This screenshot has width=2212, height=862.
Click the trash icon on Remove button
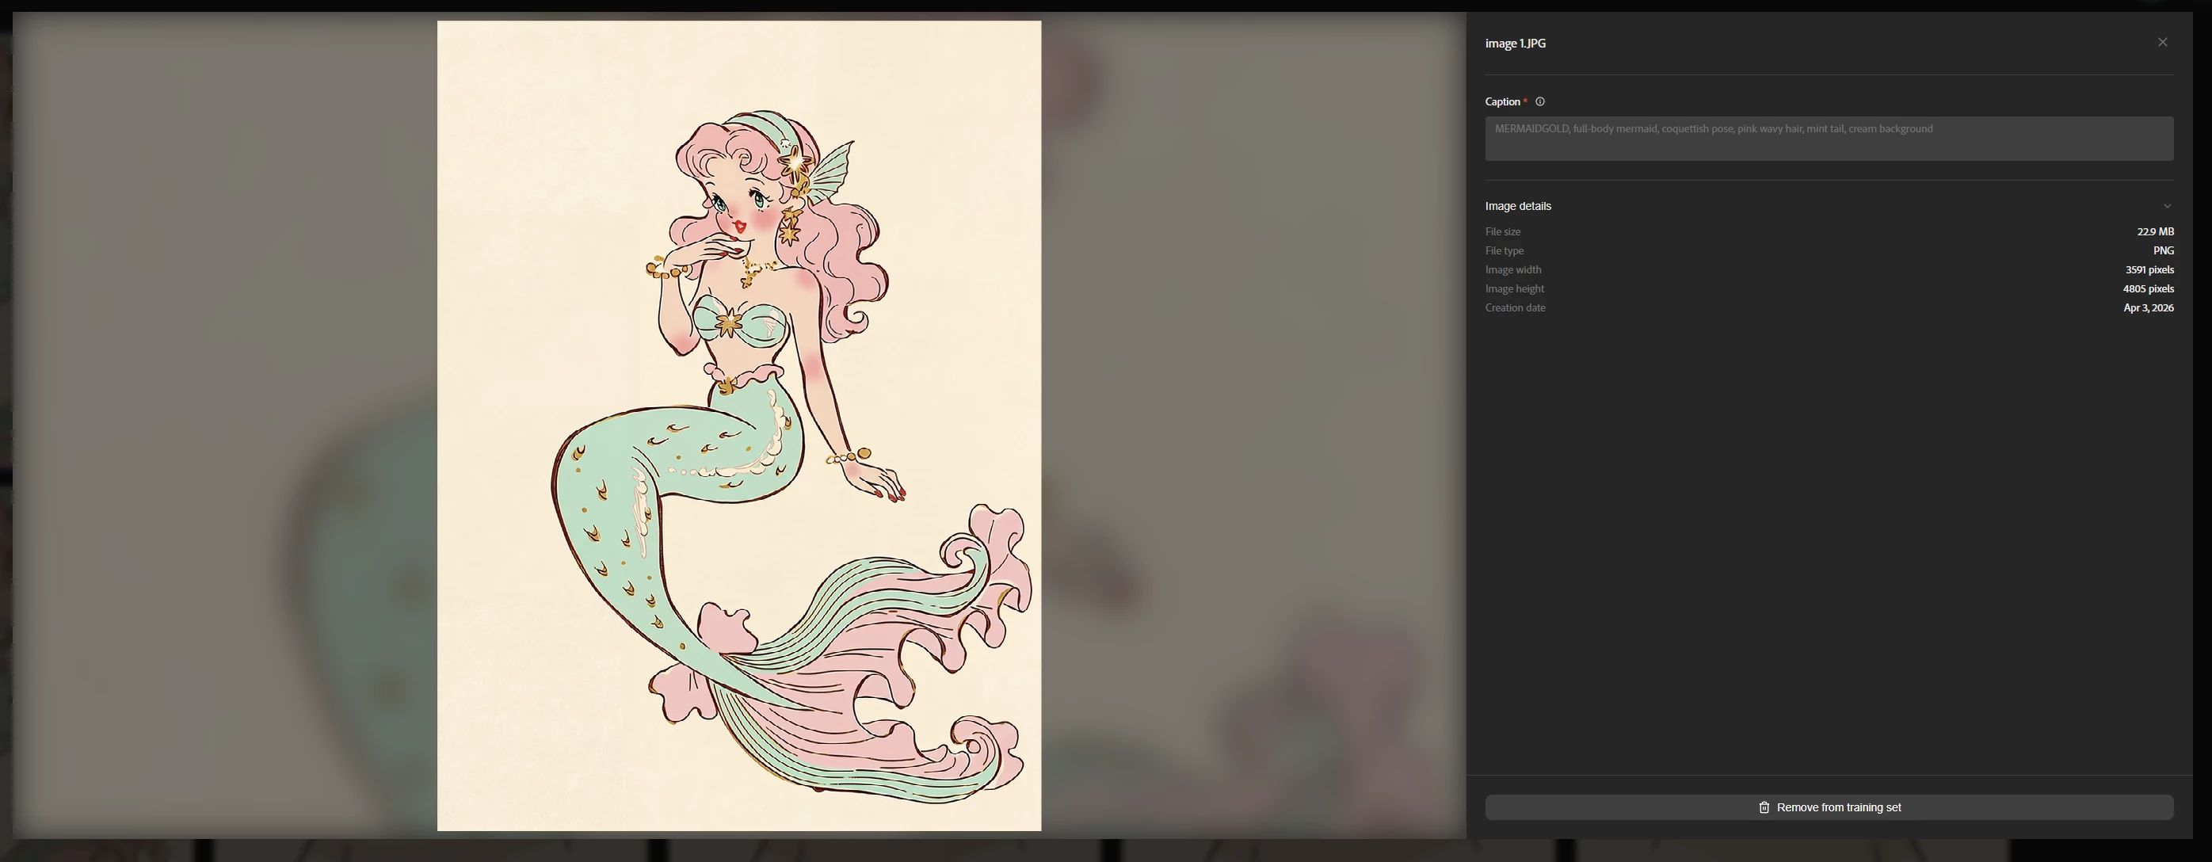(1764, 807)
